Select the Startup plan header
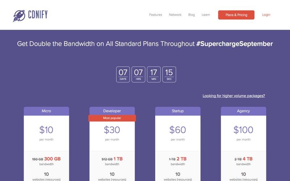Image resolution: width=290 pixels, height=181 pixels. coord(178,111)
